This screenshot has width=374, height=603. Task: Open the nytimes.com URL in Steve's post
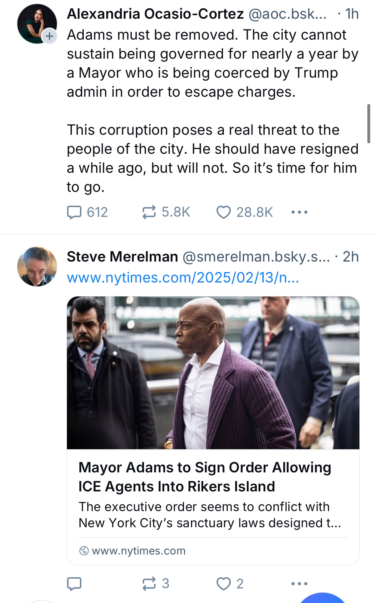click(183, 278)
